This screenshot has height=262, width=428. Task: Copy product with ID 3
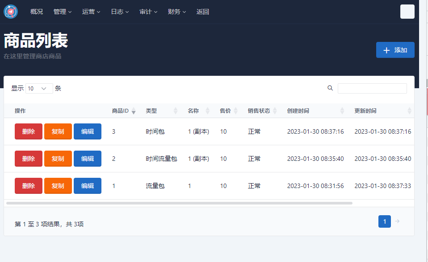click(58, 131)
